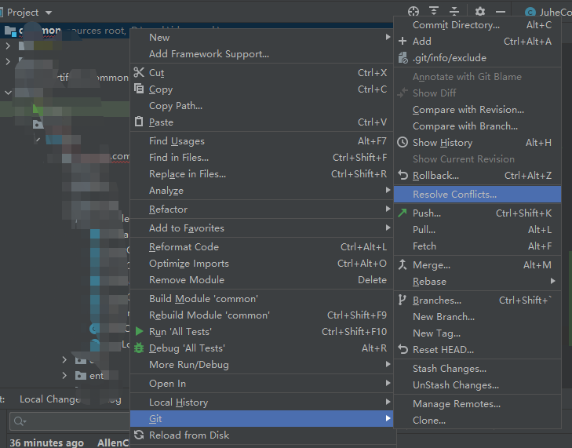Select Find Usages menu entry

[x=261, y=140]
